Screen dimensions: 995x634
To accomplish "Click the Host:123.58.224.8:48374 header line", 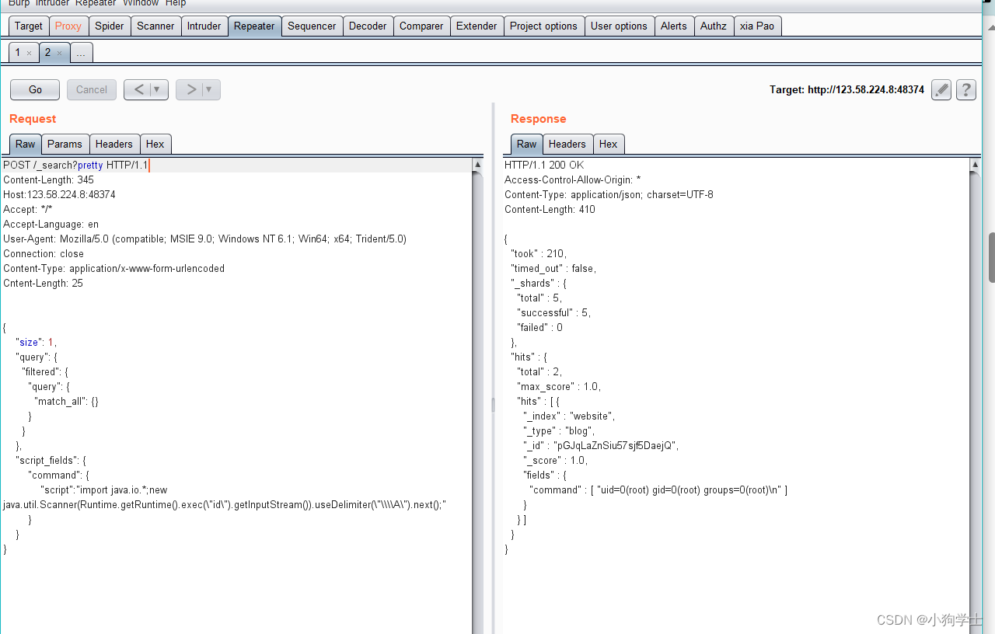I will pos(59,195).
